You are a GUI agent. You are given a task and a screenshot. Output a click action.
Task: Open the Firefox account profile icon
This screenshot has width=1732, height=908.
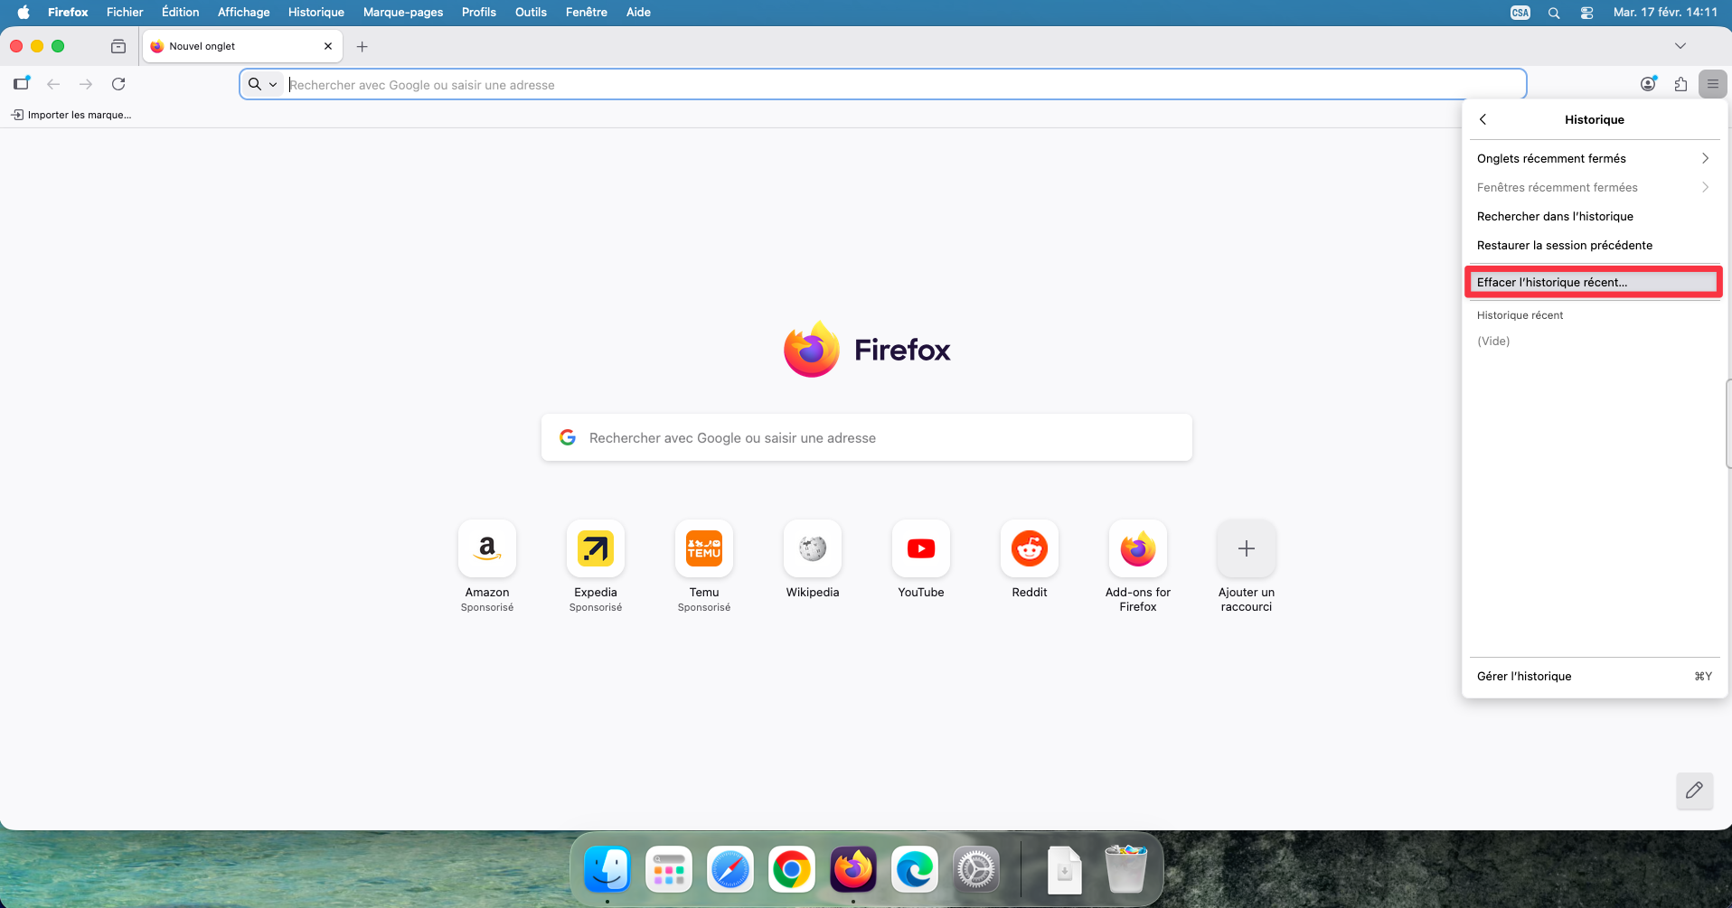click(1649, 84)
